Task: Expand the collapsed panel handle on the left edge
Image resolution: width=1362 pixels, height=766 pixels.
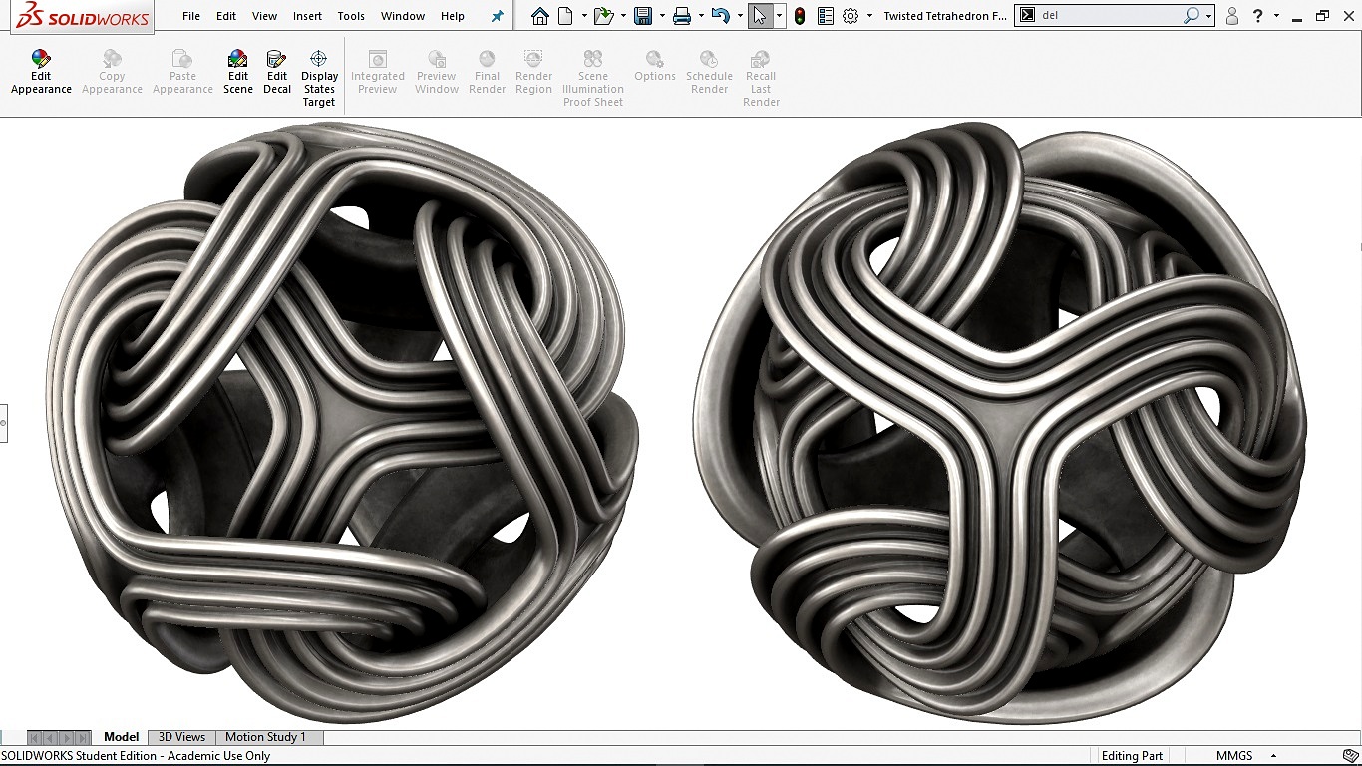Action: [3, 423]
